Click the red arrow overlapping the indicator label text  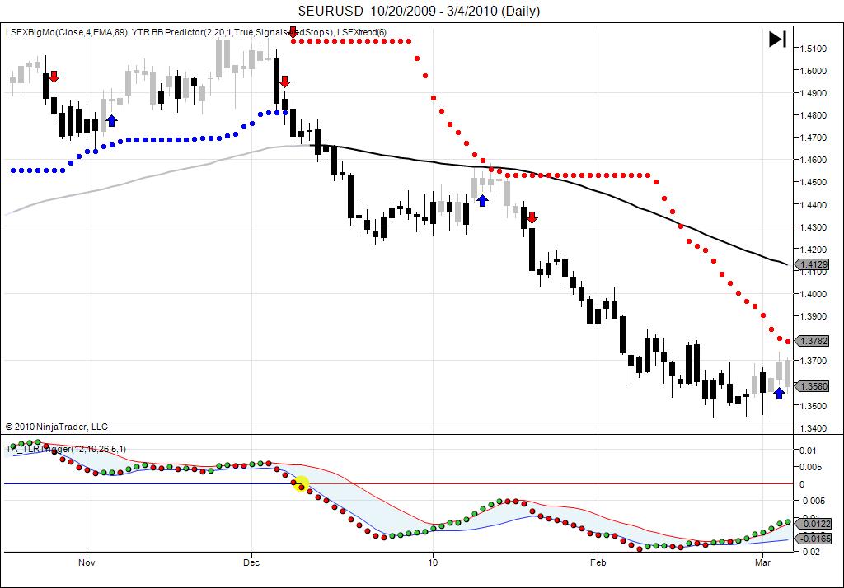293,32
